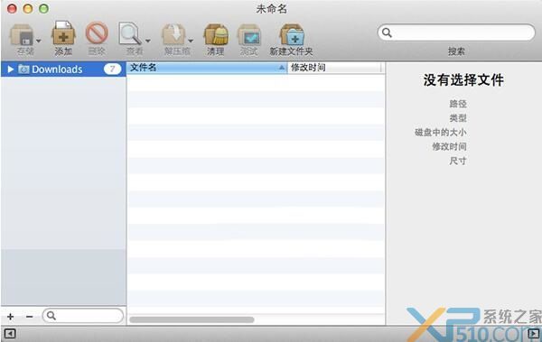Click the 没有选择文件 heading

coord(463,80)
